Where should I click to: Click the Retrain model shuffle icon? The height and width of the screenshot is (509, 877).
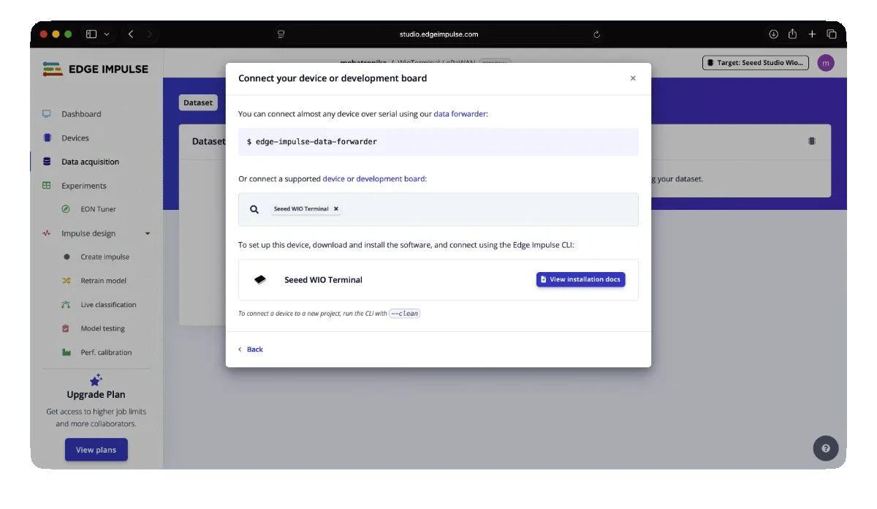point(67,281)
